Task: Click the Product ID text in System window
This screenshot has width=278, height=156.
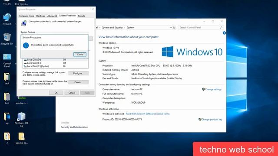Action: tap(122, 120)
